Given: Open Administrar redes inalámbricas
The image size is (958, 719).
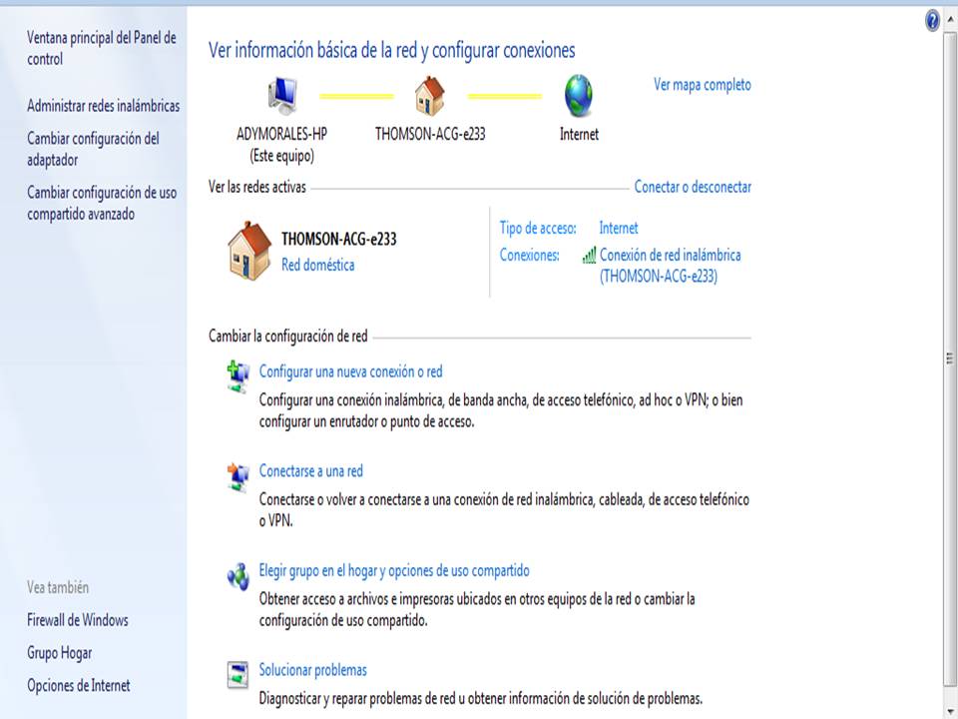Looking at the screenshot, I should click(103, 106).
